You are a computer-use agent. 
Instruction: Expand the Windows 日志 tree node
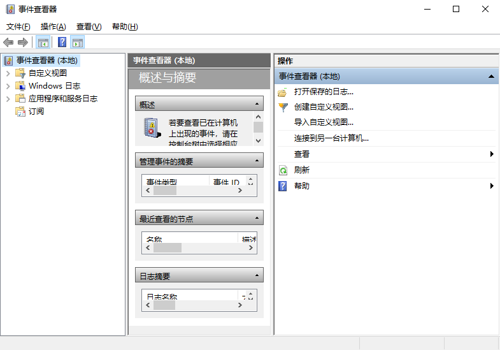[x=8, y=86]
